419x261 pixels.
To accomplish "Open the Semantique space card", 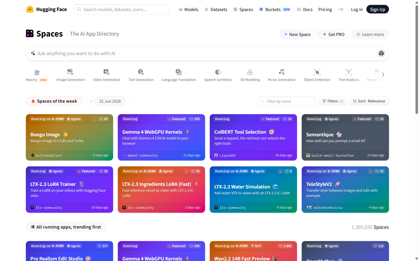I will [345, 137].
